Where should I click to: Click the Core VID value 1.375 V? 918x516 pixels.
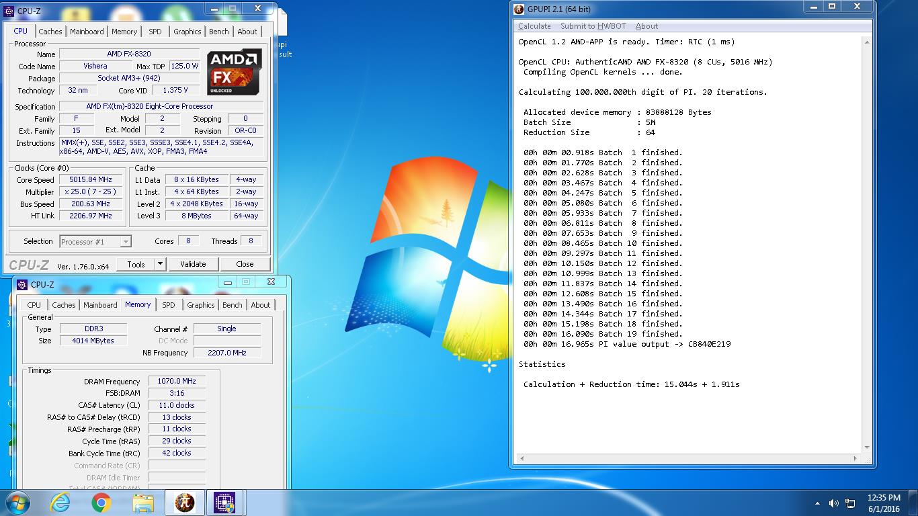tap(176, 91)
